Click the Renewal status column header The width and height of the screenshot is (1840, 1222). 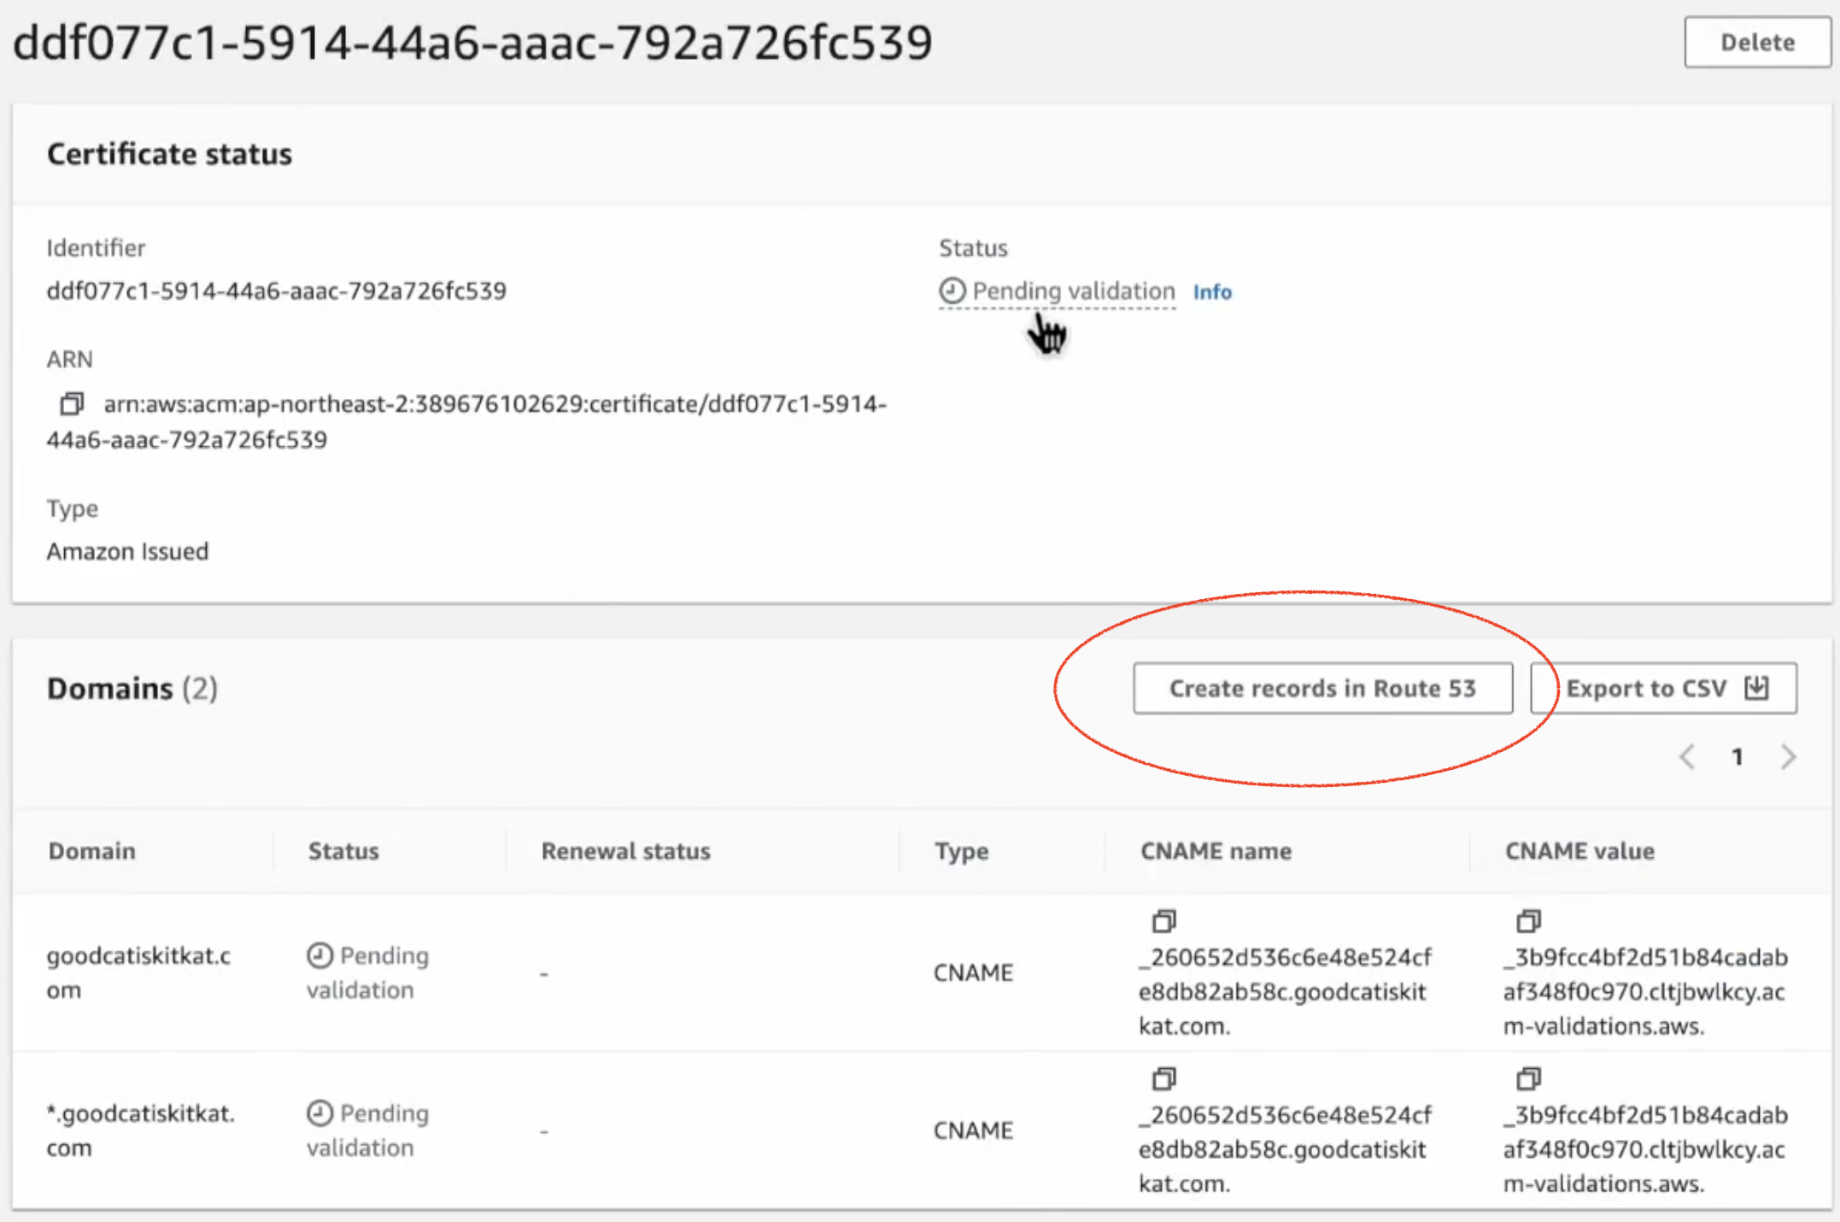(x=625, y=851)
